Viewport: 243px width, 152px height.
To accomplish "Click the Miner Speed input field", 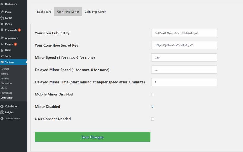I will coord(184,57).
